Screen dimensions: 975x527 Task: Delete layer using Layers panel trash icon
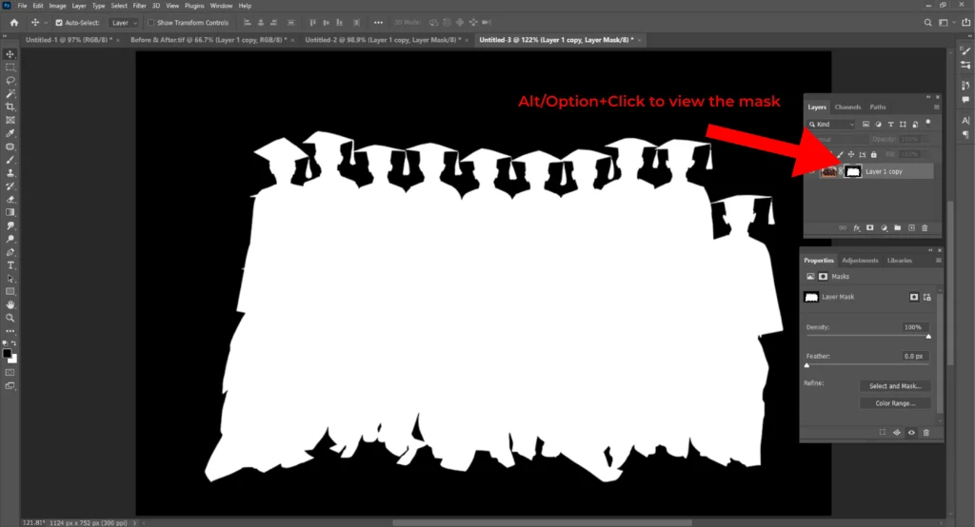tap(925, 228)
